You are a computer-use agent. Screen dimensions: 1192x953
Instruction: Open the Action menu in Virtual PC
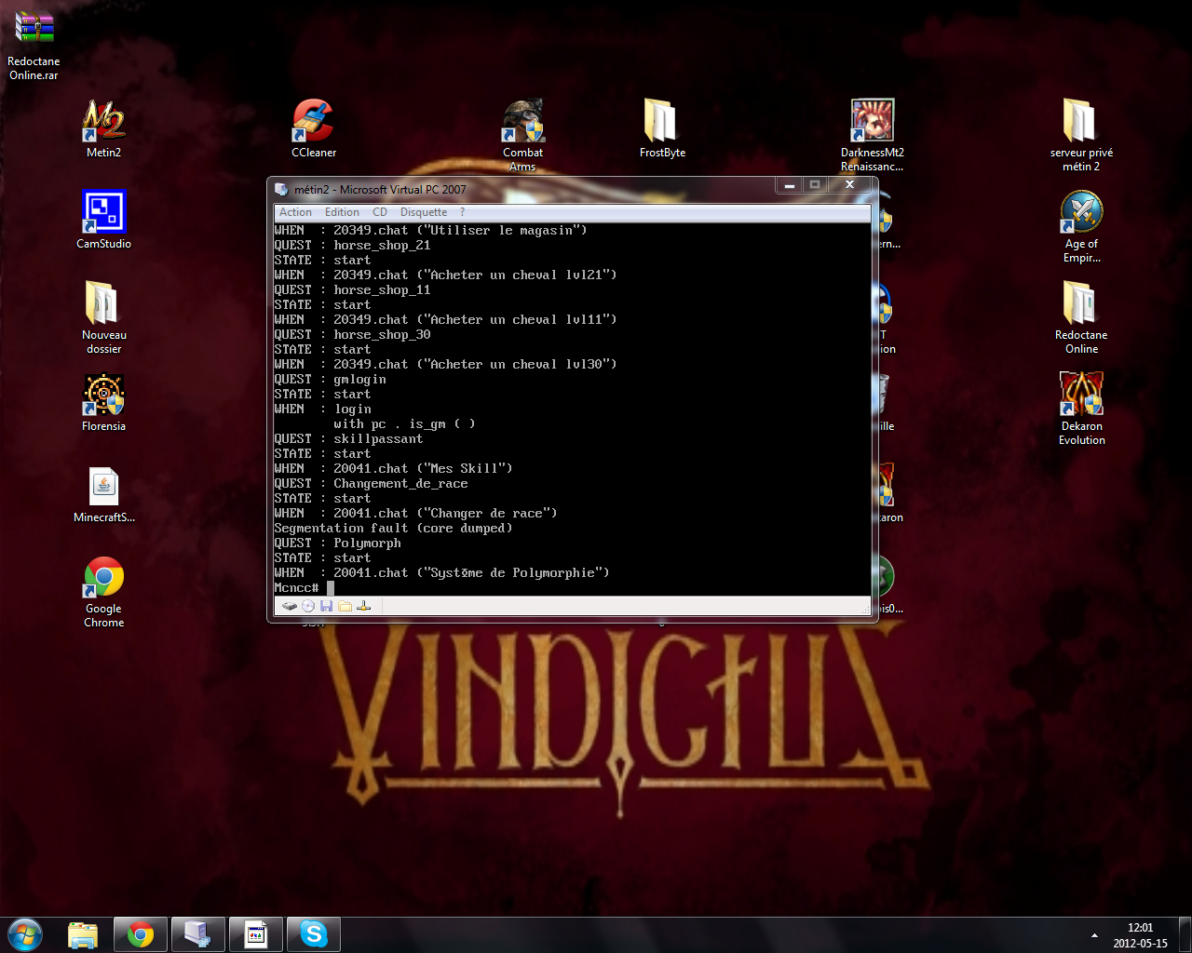(295, 212)
